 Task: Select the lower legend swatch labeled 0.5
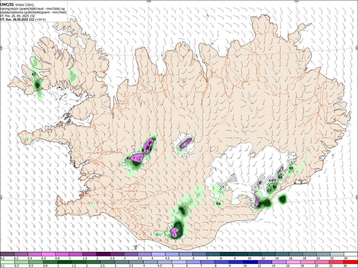coord(36,262)
